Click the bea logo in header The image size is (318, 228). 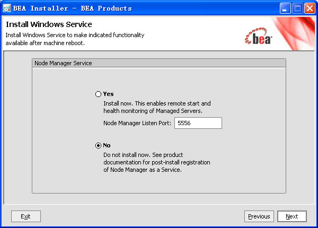258,36
